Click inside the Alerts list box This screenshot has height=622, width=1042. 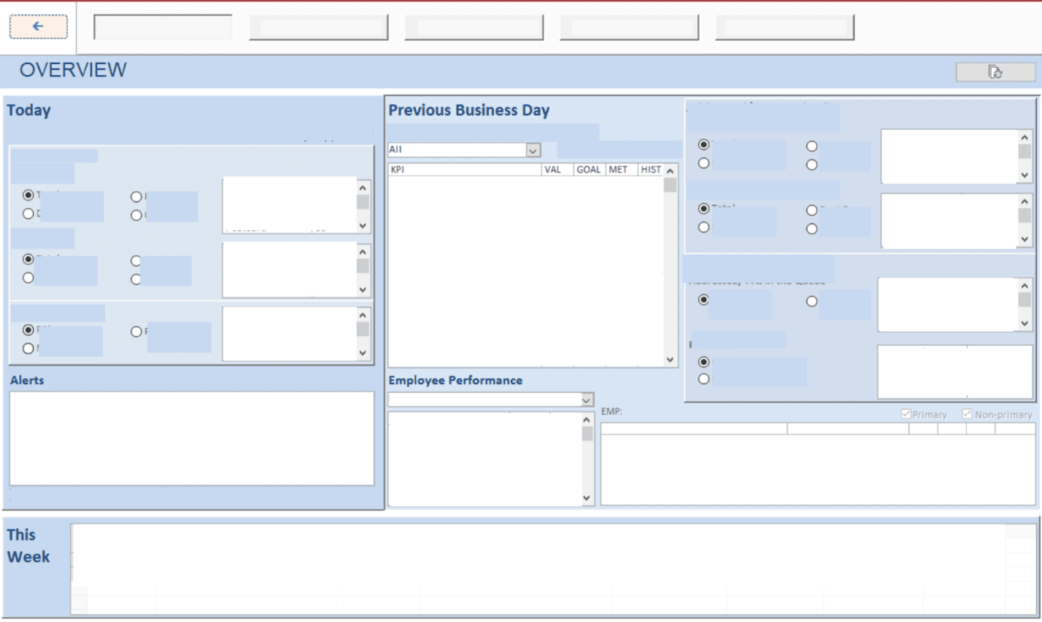192,438
